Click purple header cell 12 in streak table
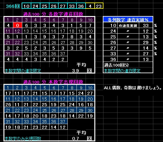The height and width of the screenshot is (142, 163). pyautogui.click(x=18, y=31)
